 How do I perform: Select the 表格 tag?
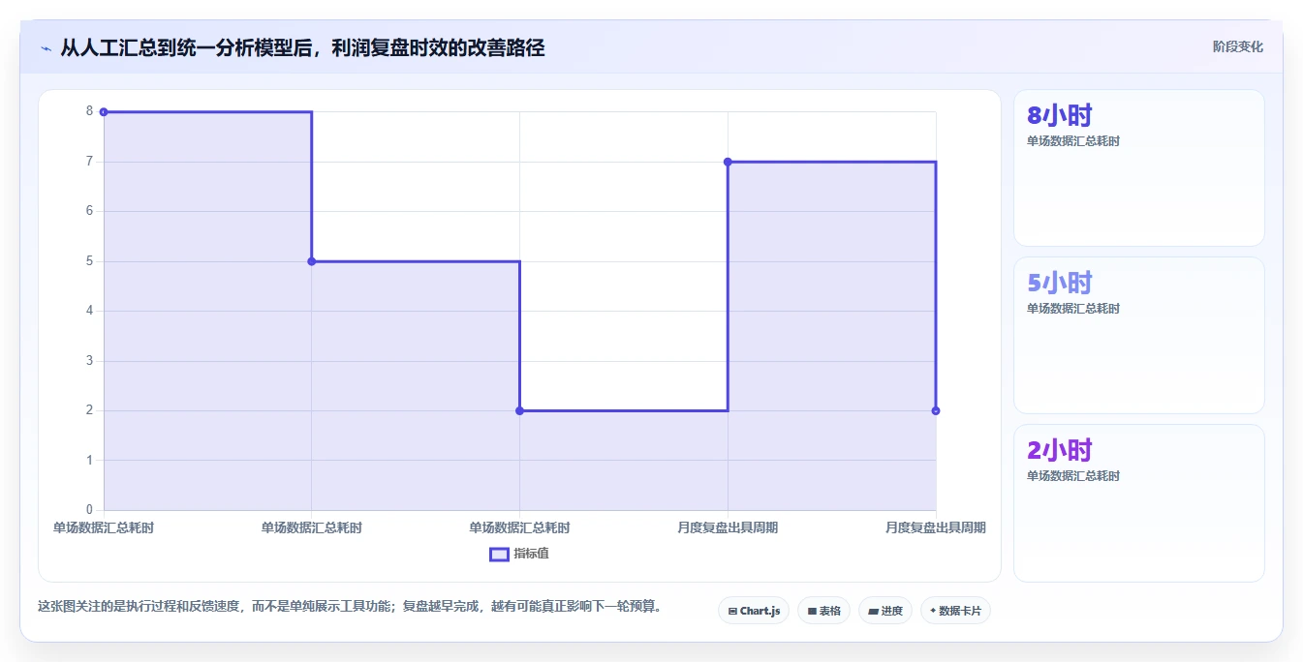[823, 611]
